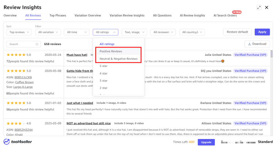Expand the All reviewers dropdown
Viewport: 276px width, 149px height.
(163, 32)
